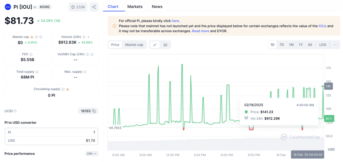Add Pi to watchlist via star button
The height and width of the screenshot is (162, 343).
[78, 7]
